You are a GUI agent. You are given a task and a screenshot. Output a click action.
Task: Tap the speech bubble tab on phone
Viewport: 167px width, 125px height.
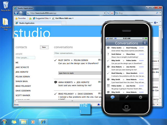click(112, 97)
